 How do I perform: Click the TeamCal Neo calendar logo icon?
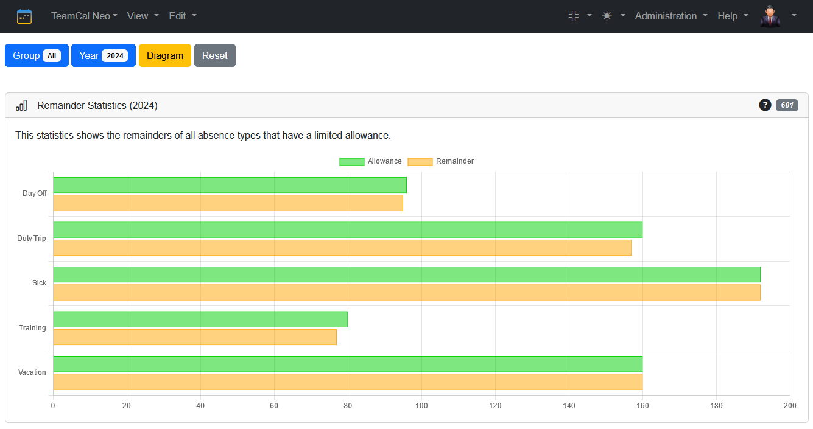24,16
